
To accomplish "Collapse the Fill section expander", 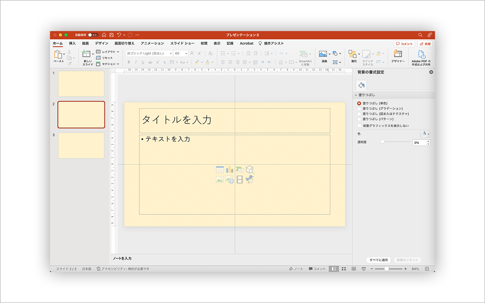I will (356, 95).
